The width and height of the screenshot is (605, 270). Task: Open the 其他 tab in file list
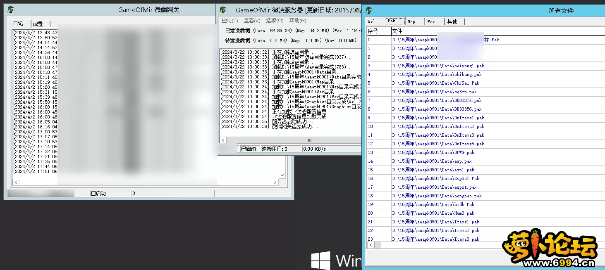[x=454, y=21]
